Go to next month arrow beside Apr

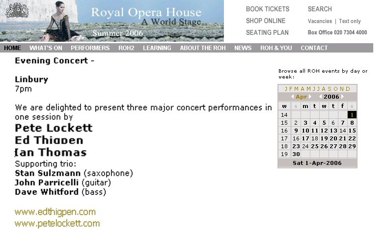(310, 97)
